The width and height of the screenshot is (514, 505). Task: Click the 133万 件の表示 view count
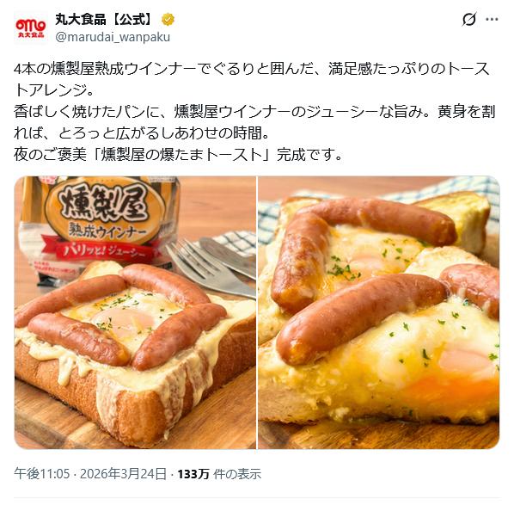coord(219,474)
